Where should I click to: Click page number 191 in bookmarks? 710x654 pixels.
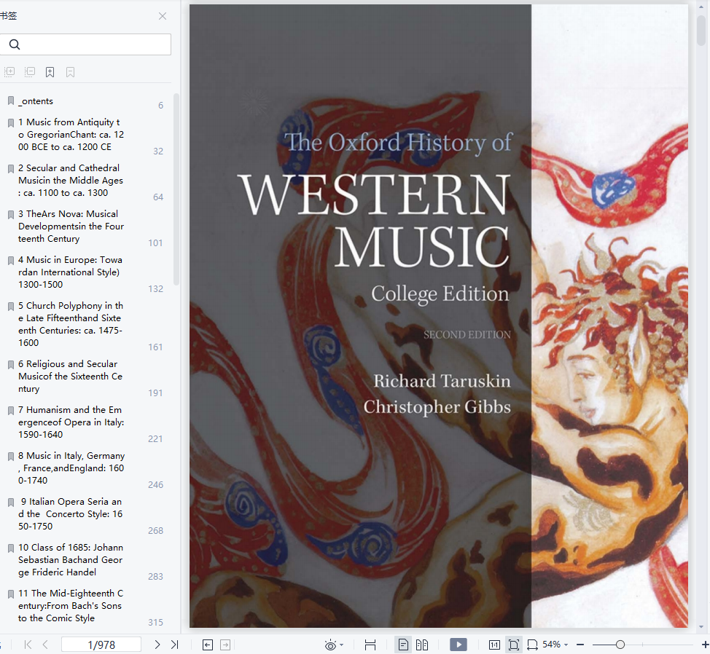click(x=155, y=393)
